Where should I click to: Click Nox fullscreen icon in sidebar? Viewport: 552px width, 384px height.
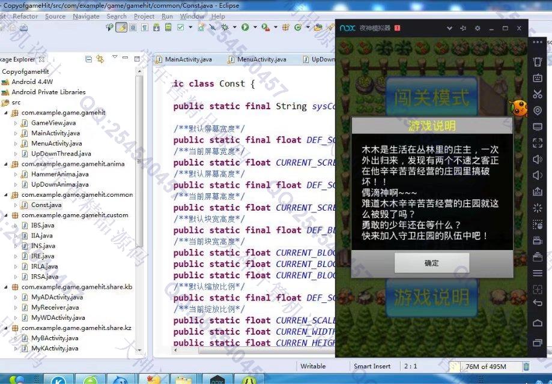tap(537, 143)
